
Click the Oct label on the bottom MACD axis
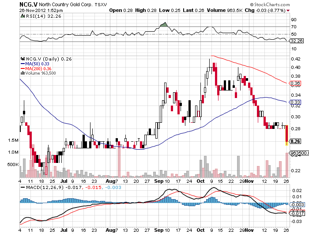[200, 230]
